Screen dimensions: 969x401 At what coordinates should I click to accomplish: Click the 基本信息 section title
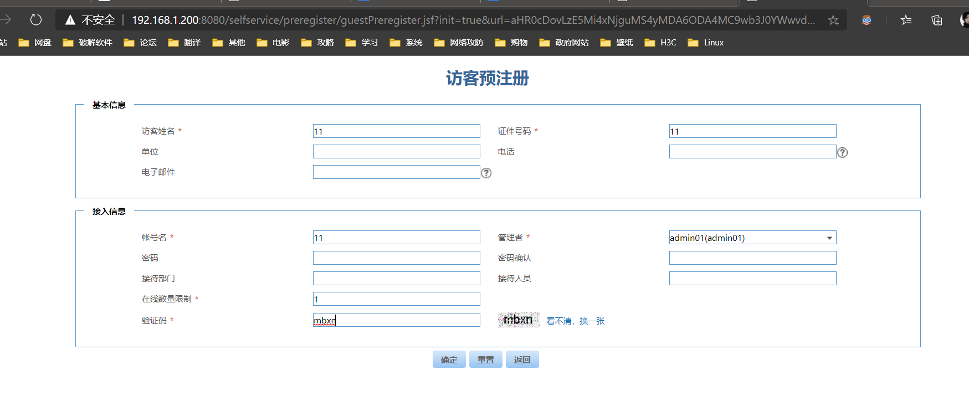coord(109,105)
